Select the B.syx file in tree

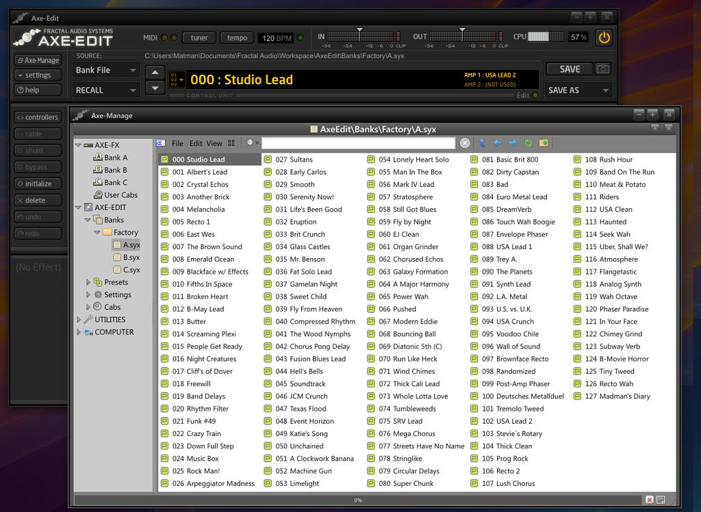(x=127, y=257)
